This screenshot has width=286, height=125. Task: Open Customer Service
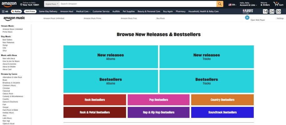click(x=101, y=11)
